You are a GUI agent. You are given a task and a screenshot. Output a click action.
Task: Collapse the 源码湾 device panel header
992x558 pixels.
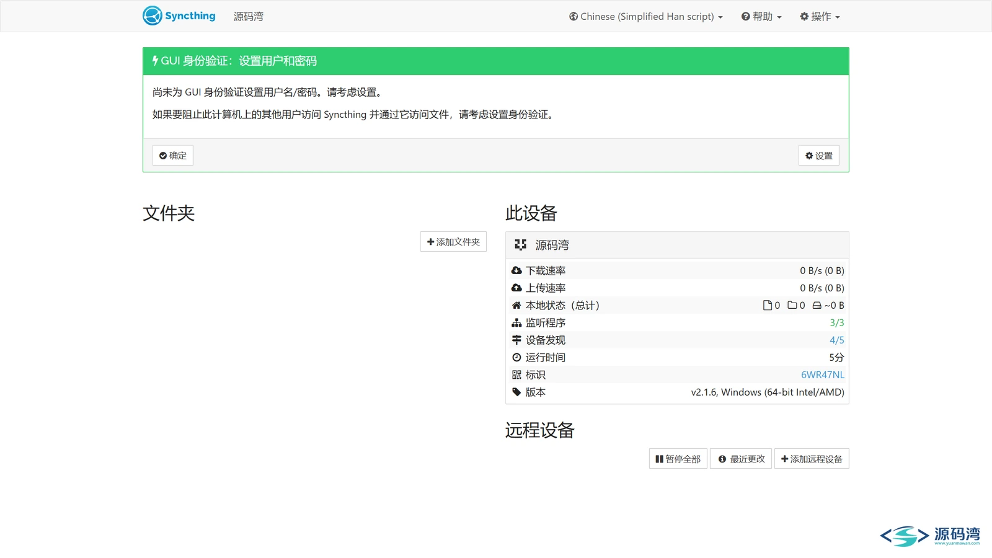point(677,245)
